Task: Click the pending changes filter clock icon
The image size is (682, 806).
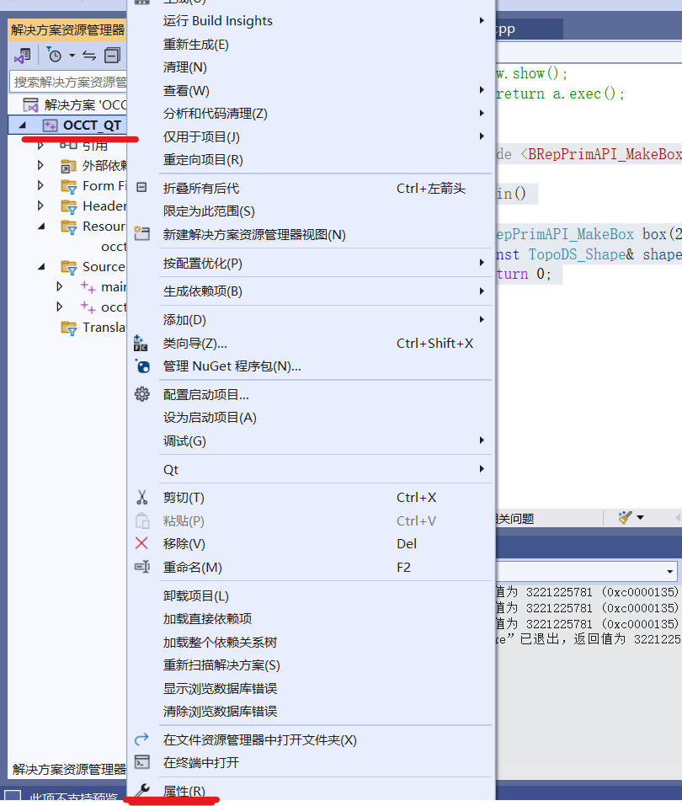Action: coord(54,55)
